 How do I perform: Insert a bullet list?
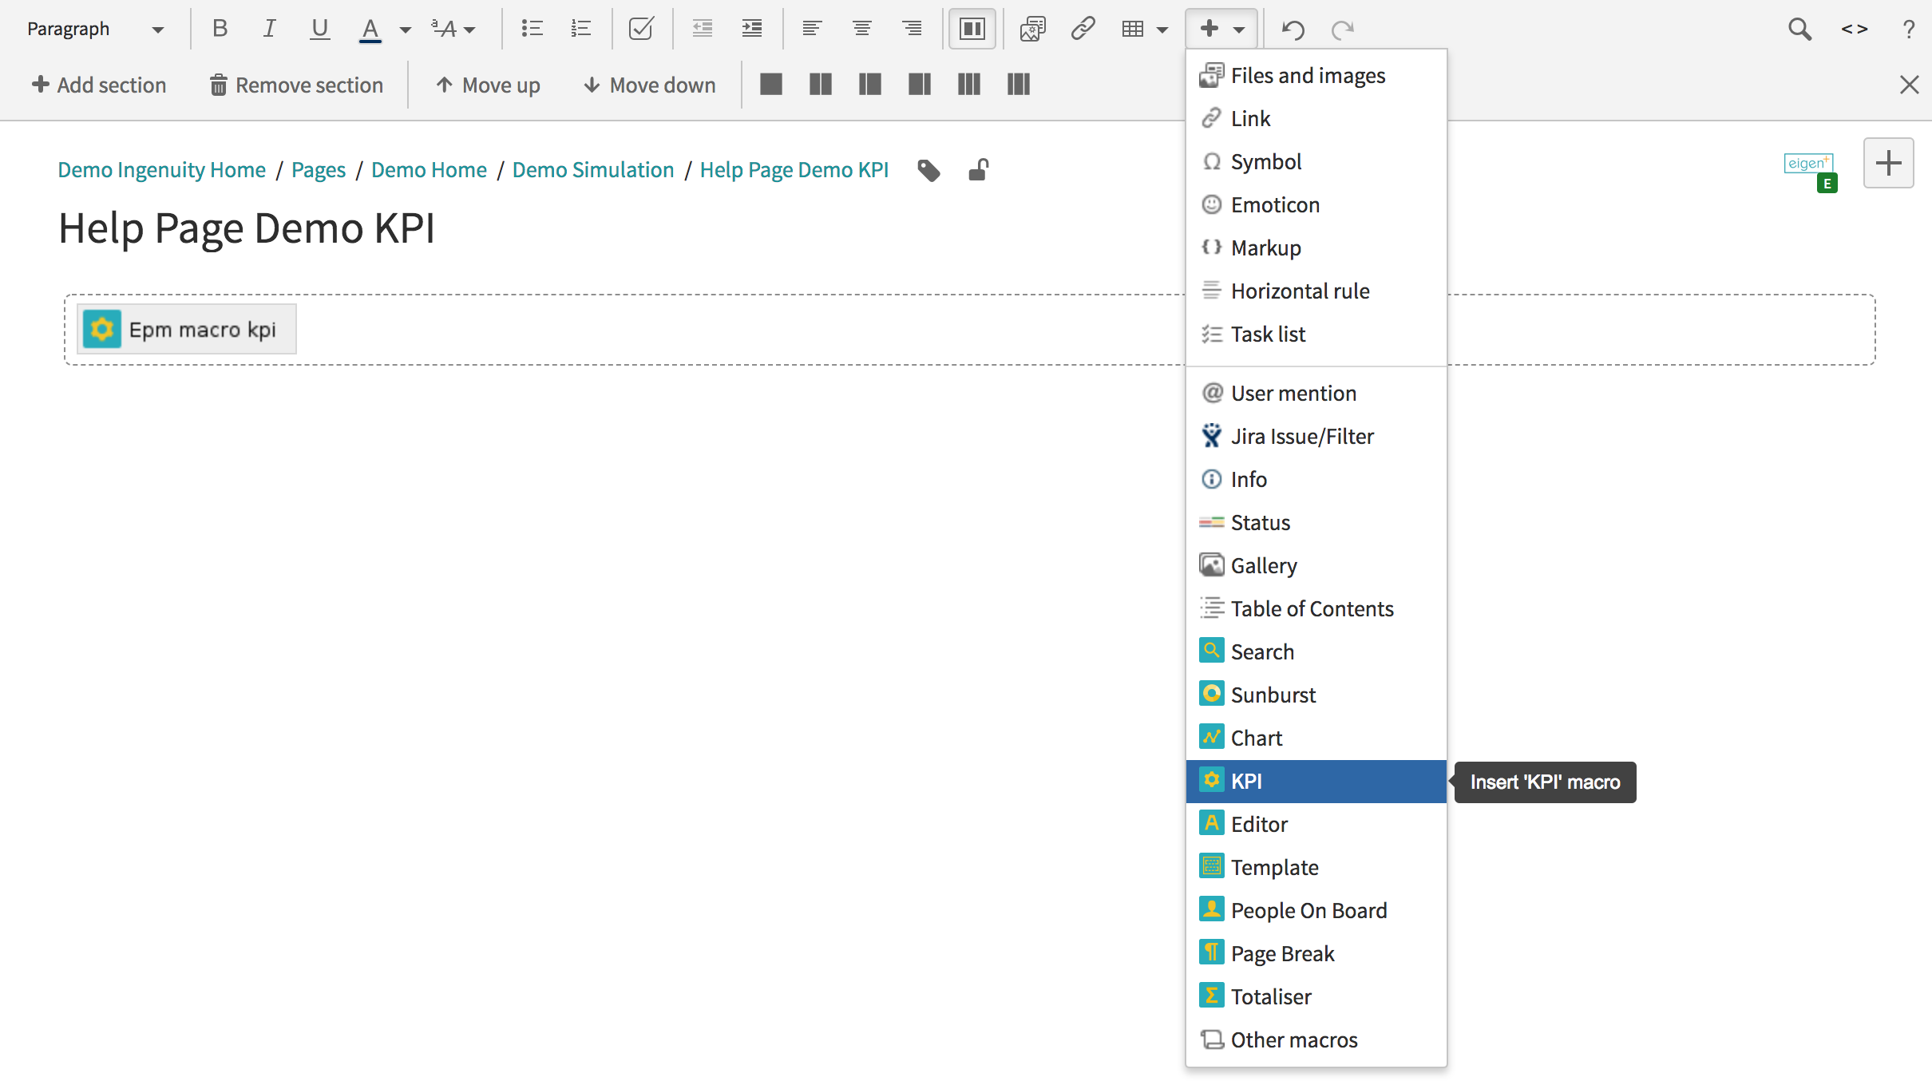532,29
